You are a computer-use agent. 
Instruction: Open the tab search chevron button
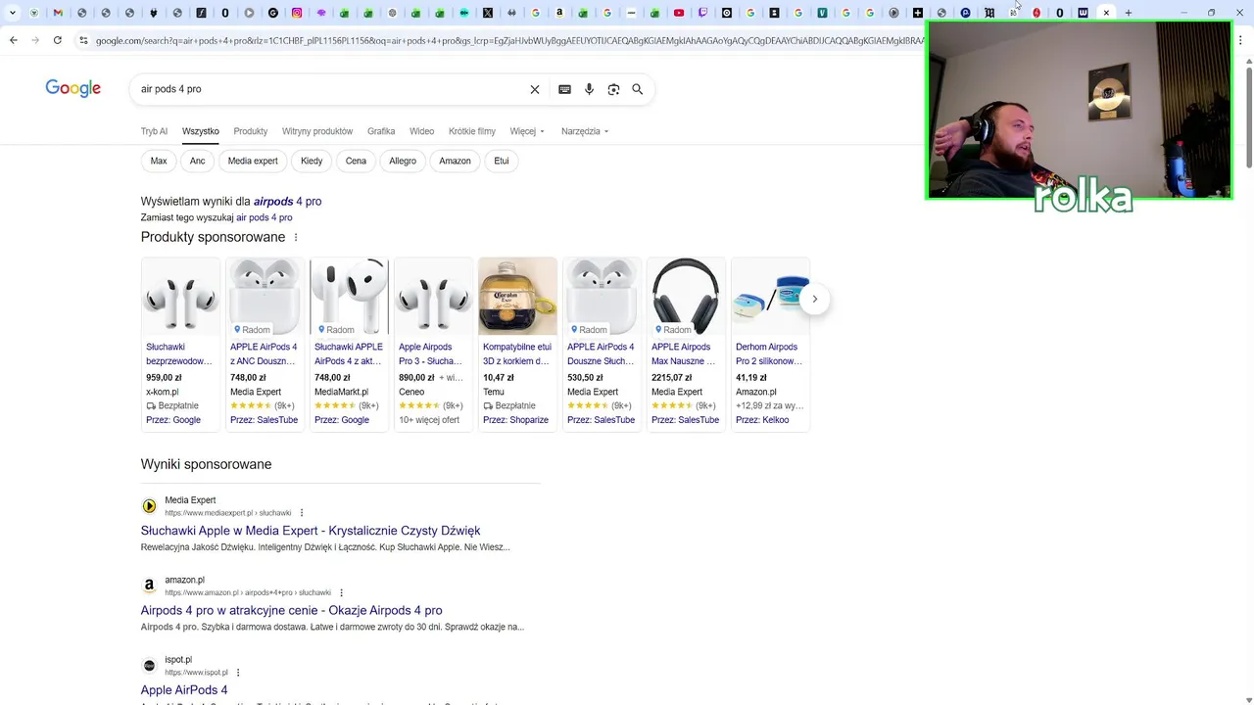point(12,13)
